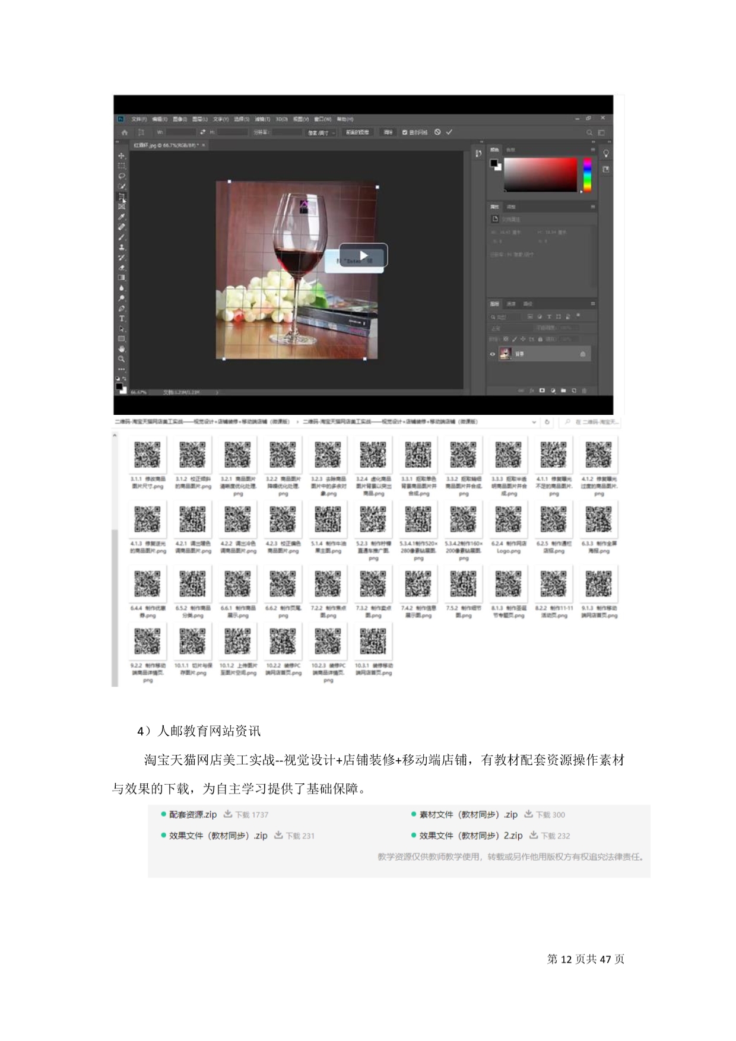Image resolution: width=736 pixels, height=1041 pixels.
Task: Open the Learn lightbulb panel icon
Action: (606, 154)
